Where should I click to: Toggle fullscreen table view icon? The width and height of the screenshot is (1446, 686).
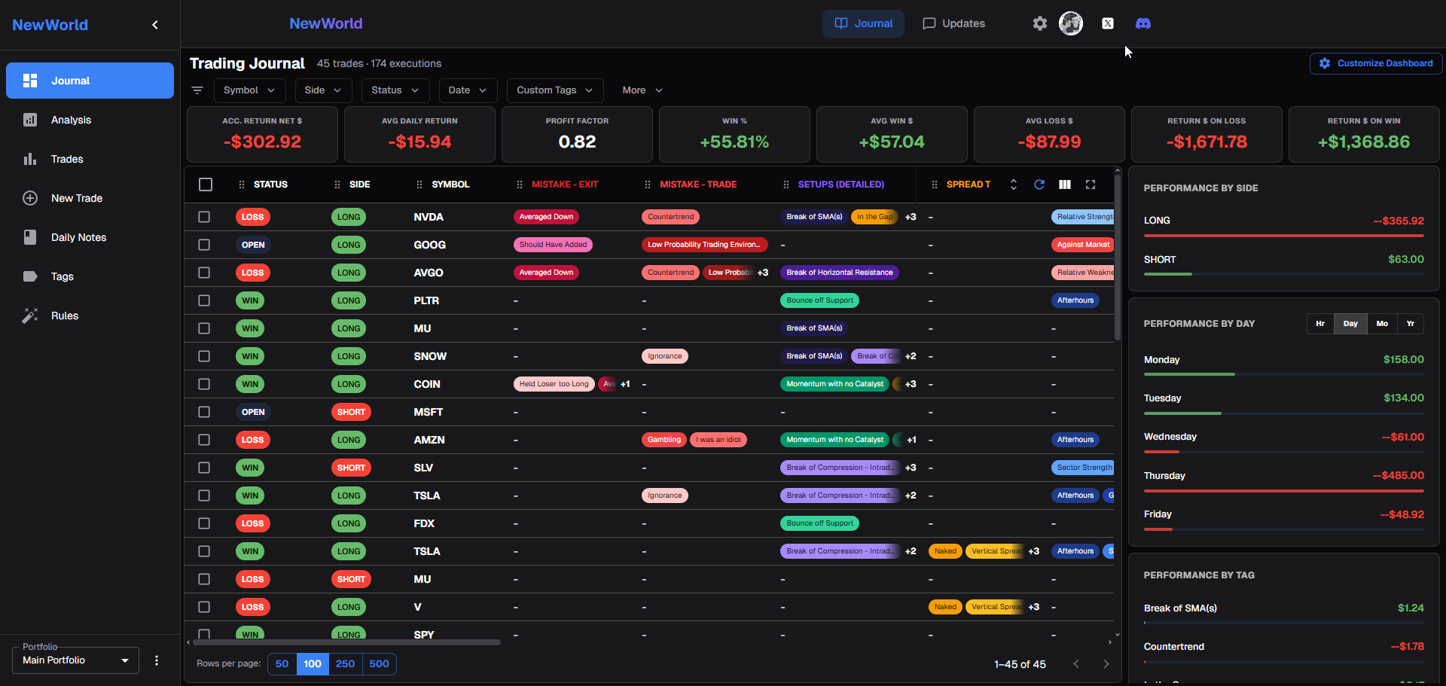click(1090, 184)
